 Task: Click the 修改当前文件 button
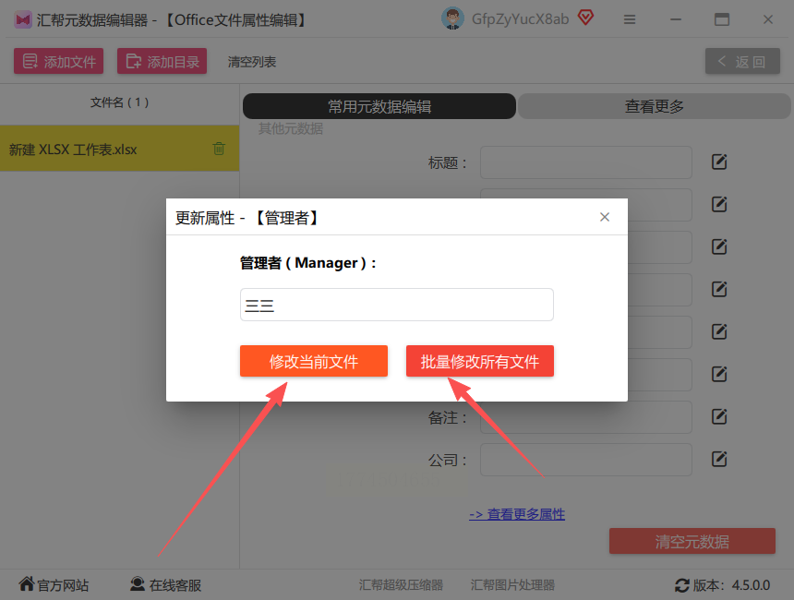(314, 361)
